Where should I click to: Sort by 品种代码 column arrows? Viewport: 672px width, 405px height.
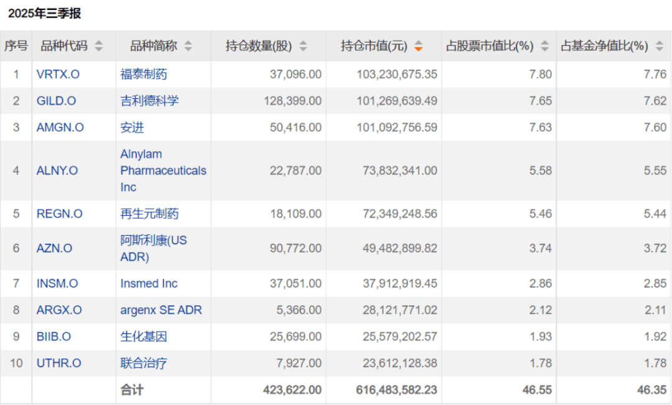pyautogui.click(x=98, y=46)
